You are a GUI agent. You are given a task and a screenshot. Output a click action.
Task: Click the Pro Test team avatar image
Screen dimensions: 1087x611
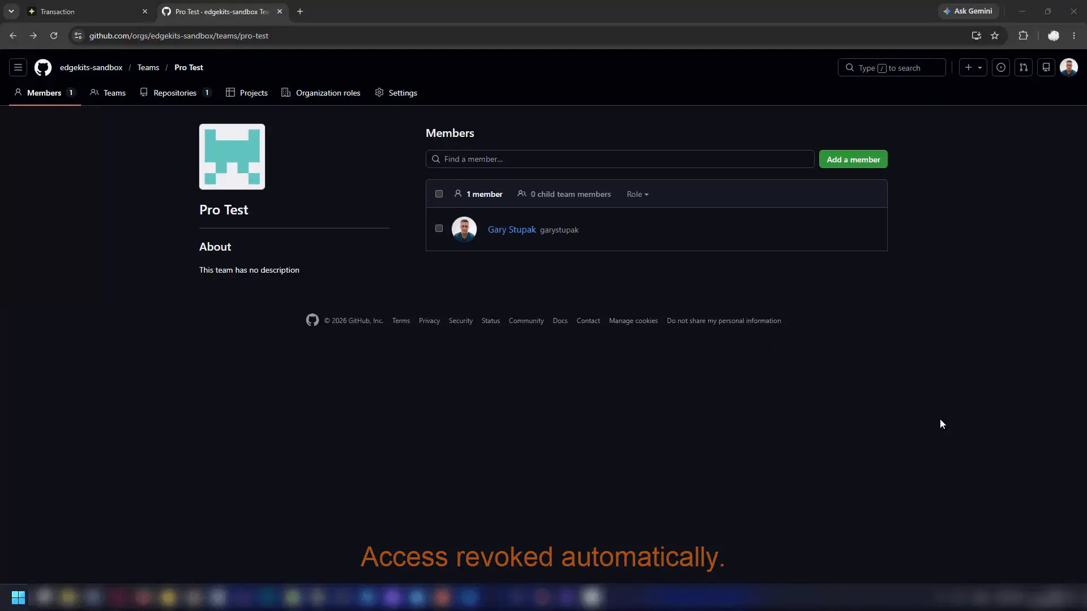(232, 157)
